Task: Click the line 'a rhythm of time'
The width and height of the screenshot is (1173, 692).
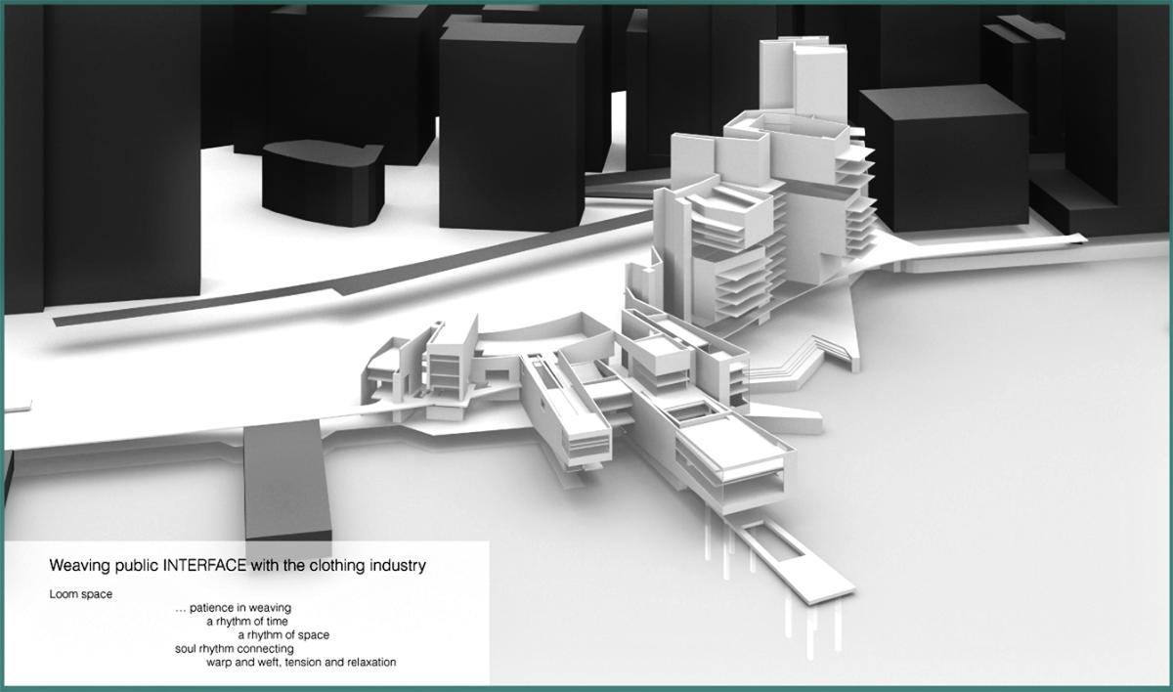Action: tap(247, 622)
